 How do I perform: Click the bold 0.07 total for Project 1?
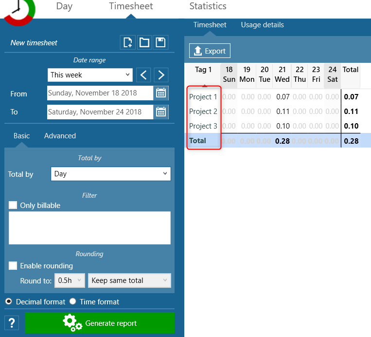[351, 97]
